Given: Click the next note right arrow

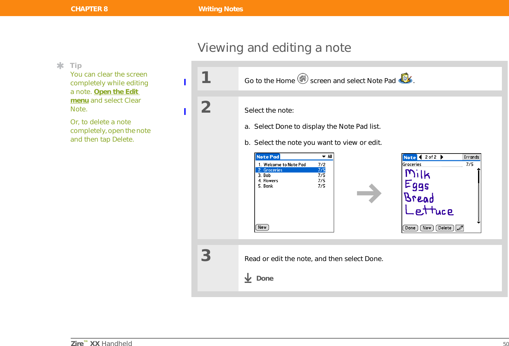Looking at the screenshot, I should coord(442,157).
